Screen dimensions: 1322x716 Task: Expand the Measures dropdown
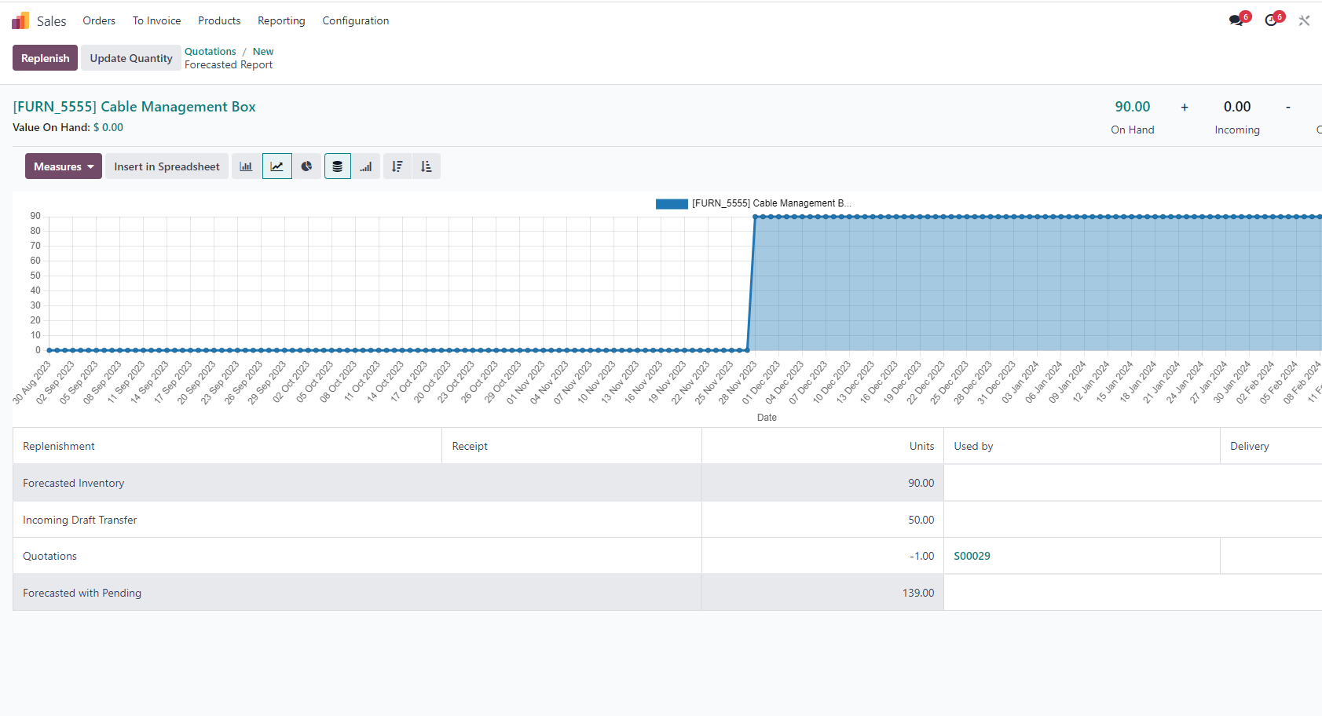tap(64, 166)
